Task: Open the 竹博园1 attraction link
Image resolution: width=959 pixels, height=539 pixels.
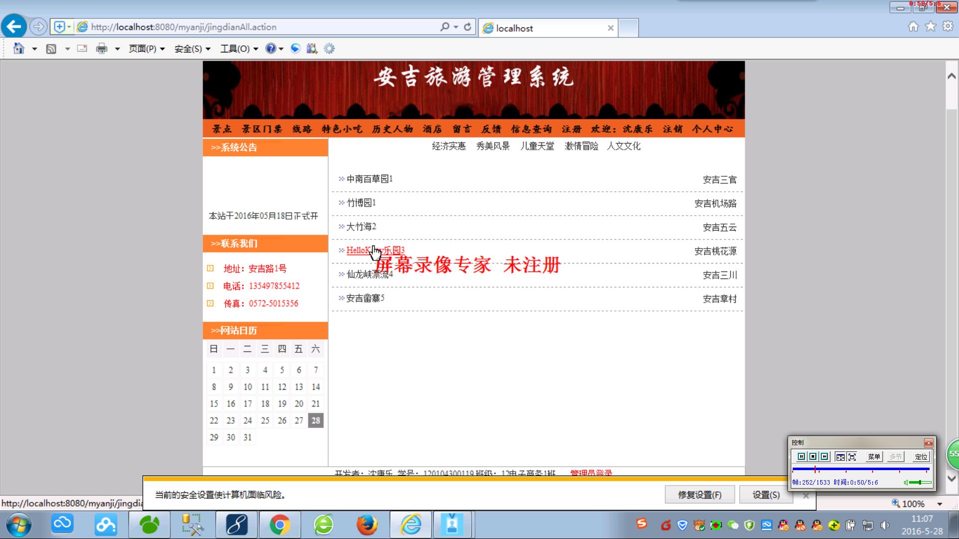Action: coord(361,203)
